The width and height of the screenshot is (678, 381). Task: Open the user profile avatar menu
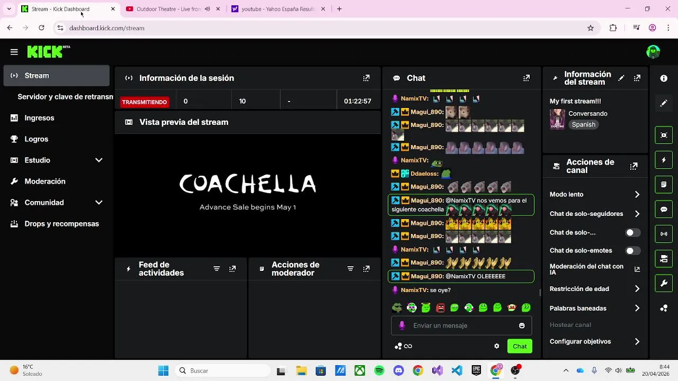coord(653,52)
